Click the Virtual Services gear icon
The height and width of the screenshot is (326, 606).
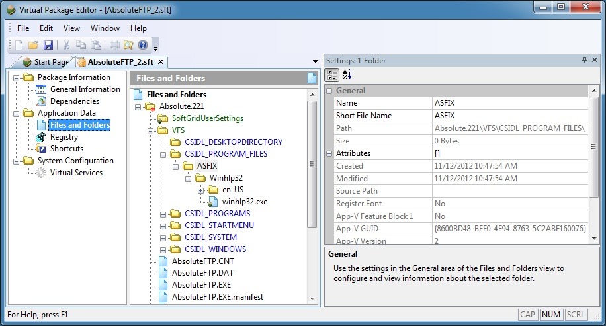click(x=41, y=173)
